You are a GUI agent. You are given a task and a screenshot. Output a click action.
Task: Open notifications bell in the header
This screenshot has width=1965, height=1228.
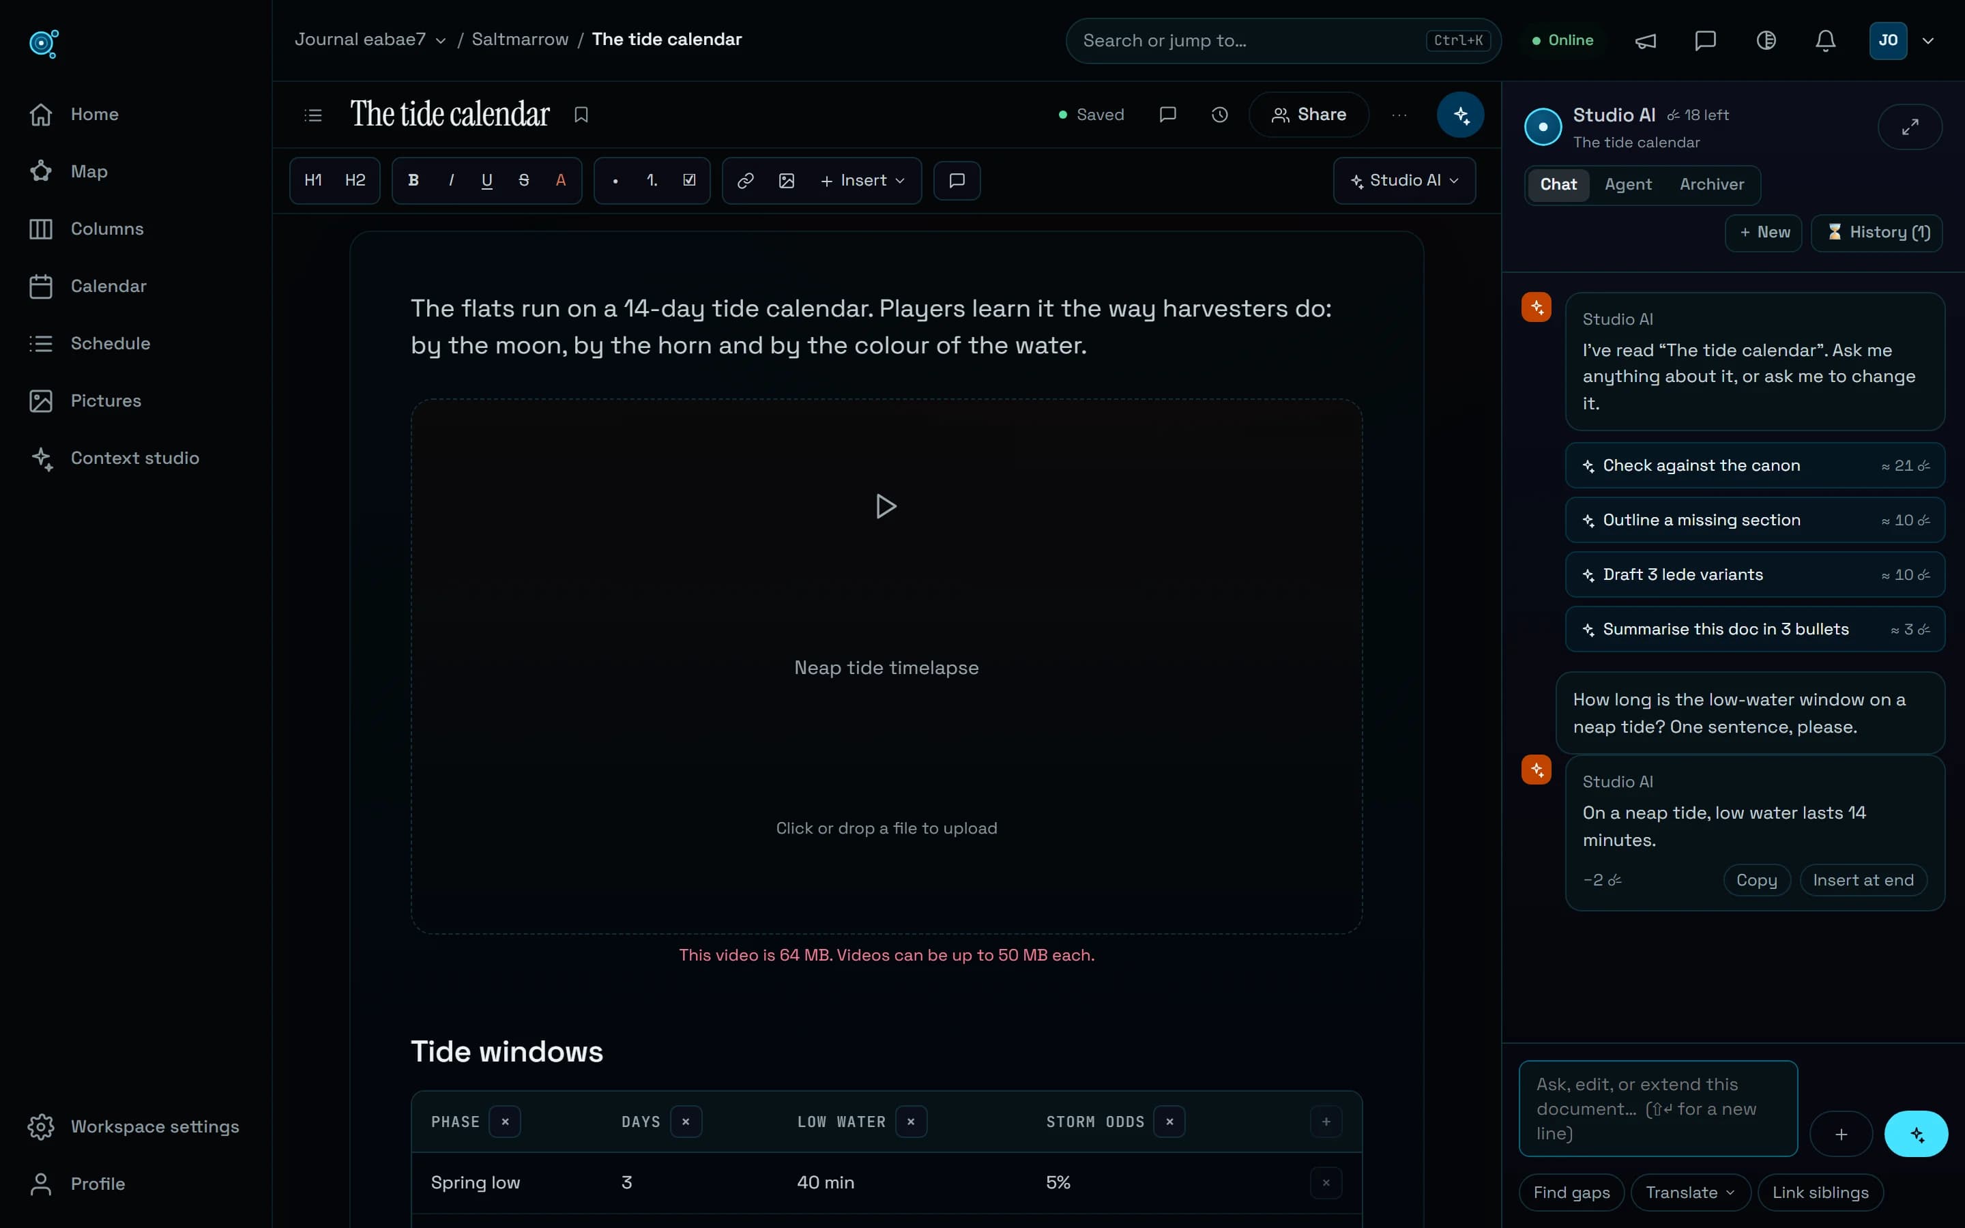pyautogui.click(x=1825, y=41)
